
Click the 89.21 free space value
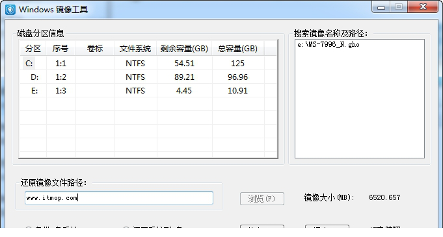[x=184, y=77]
